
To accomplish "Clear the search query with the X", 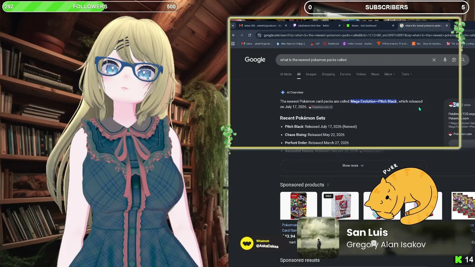I will click(x=434, y=60).
